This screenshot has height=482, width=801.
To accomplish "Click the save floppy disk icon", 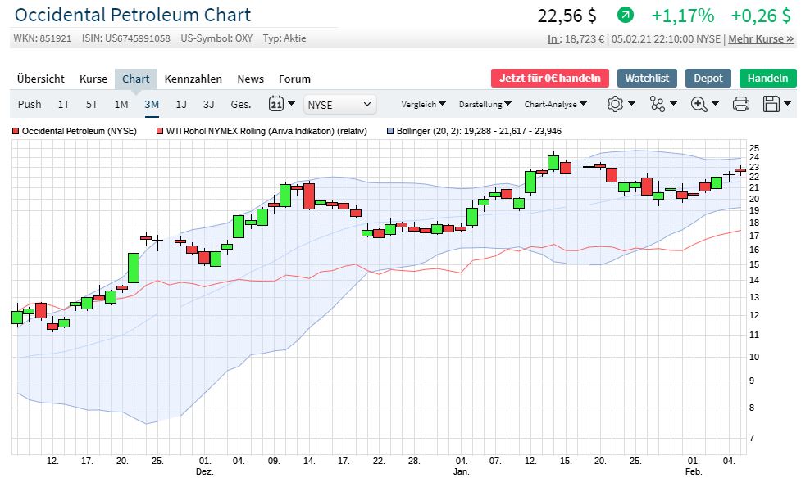I will coord(771,104).
